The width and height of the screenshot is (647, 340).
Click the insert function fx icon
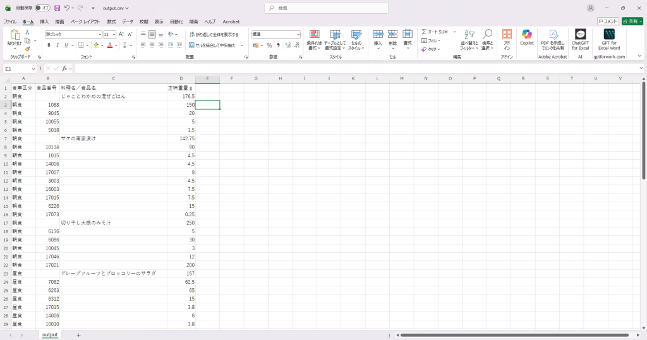[64, 68]
